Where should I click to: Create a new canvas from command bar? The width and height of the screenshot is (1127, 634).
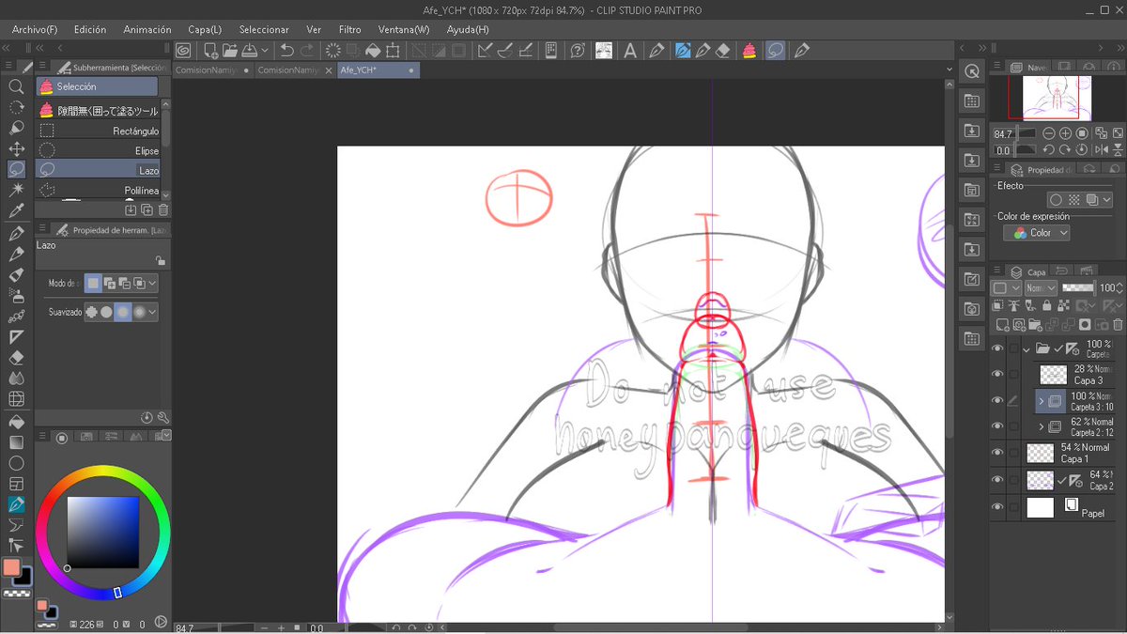coord(211,50)
